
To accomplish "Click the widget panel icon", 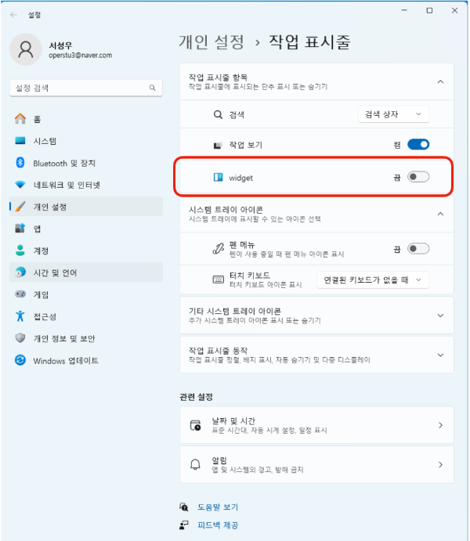I will click(218, 178).
